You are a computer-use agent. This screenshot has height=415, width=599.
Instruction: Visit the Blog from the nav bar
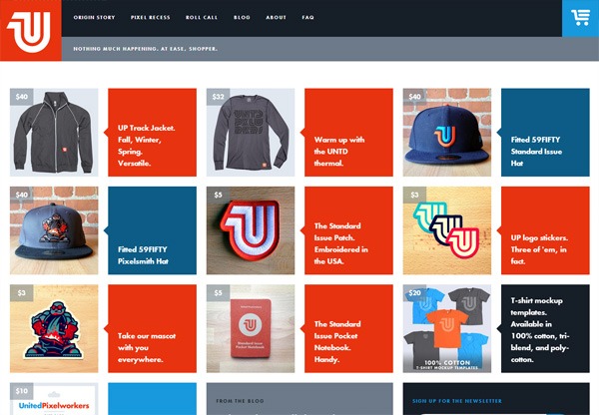(x=242, y=17)
